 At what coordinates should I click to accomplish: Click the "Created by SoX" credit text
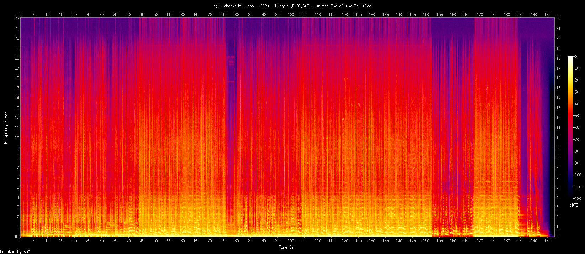click(x=15, y=252)
